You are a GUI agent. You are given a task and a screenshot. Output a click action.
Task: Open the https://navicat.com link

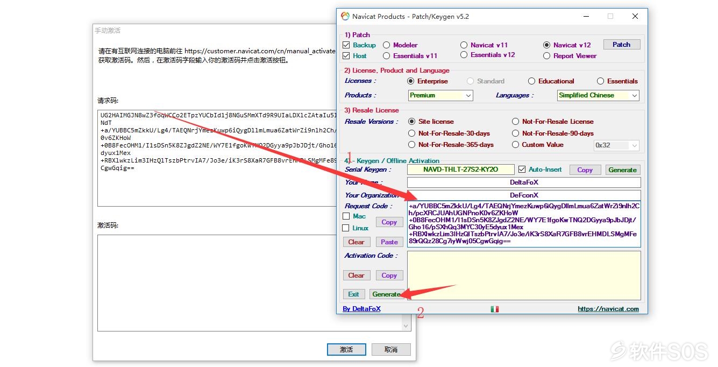pos(608,309)
